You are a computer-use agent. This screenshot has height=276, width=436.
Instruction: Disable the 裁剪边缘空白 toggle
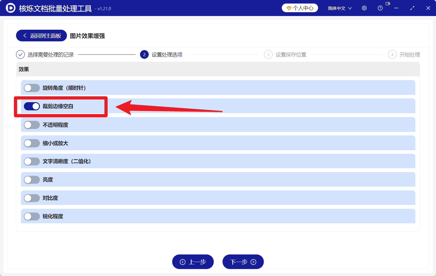(32, 106)
